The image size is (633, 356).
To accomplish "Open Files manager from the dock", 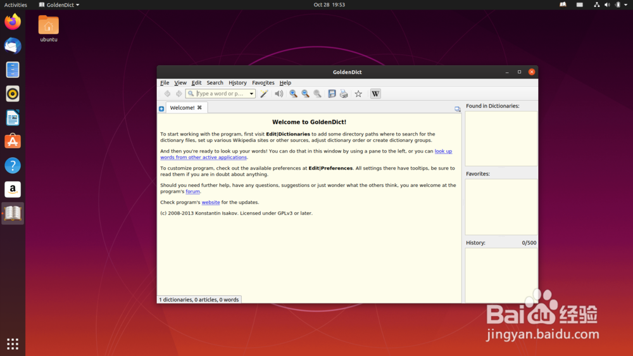I will (13, 70).
